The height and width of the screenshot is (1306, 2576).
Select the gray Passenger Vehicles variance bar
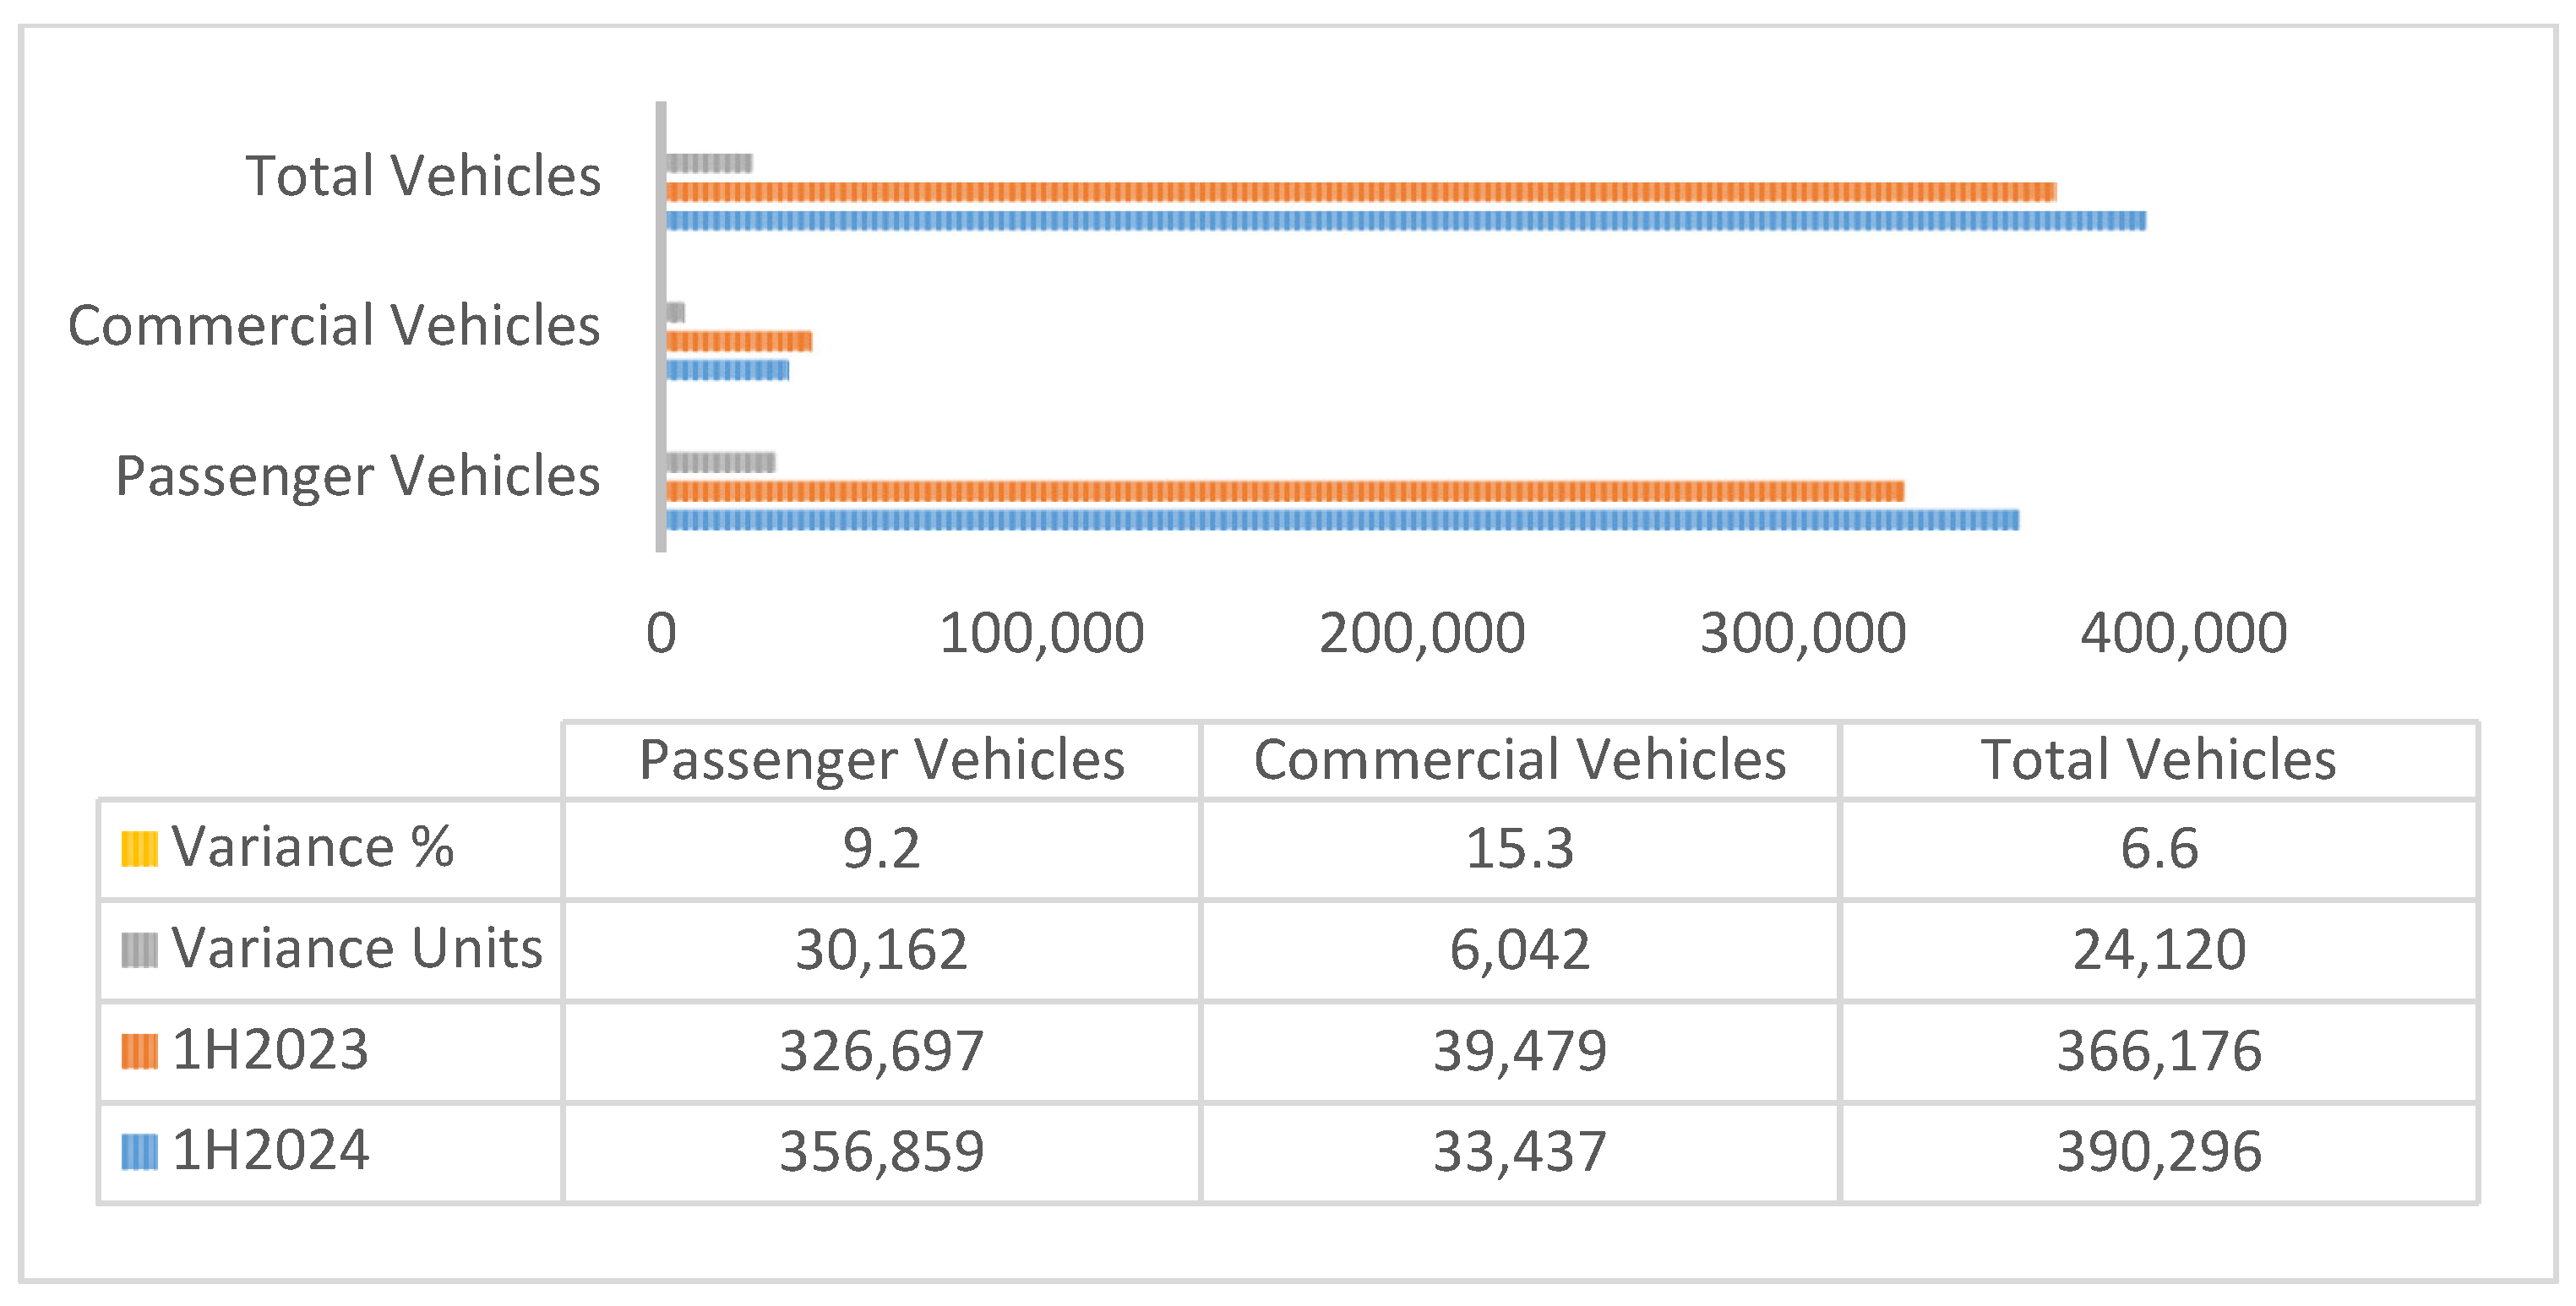(720, 462)
